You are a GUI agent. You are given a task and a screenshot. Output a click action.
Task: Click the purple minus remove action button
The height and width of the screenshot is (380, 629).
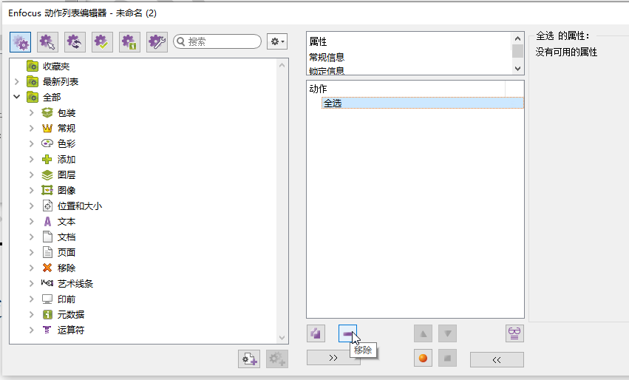[x=348, y=333]
